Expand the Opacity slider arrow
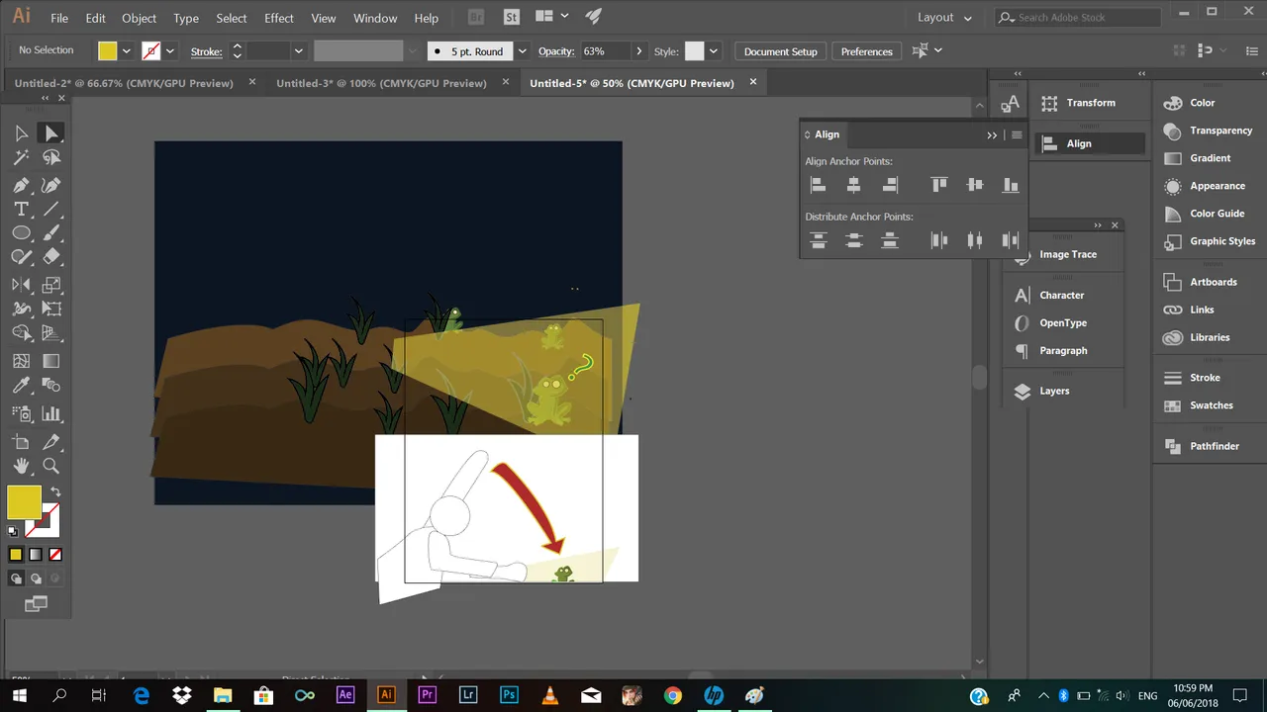Screen dimensions: 1267x712 point(638,51)
